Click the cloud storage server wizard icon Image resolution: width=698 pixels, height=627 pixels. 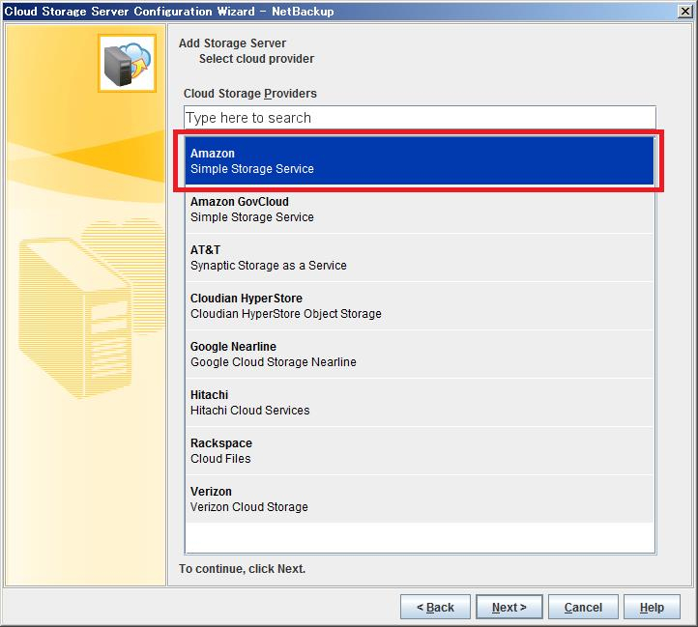[x=127, y=63]
